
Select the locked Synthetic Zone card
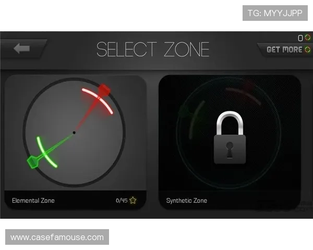coord(230,142)
